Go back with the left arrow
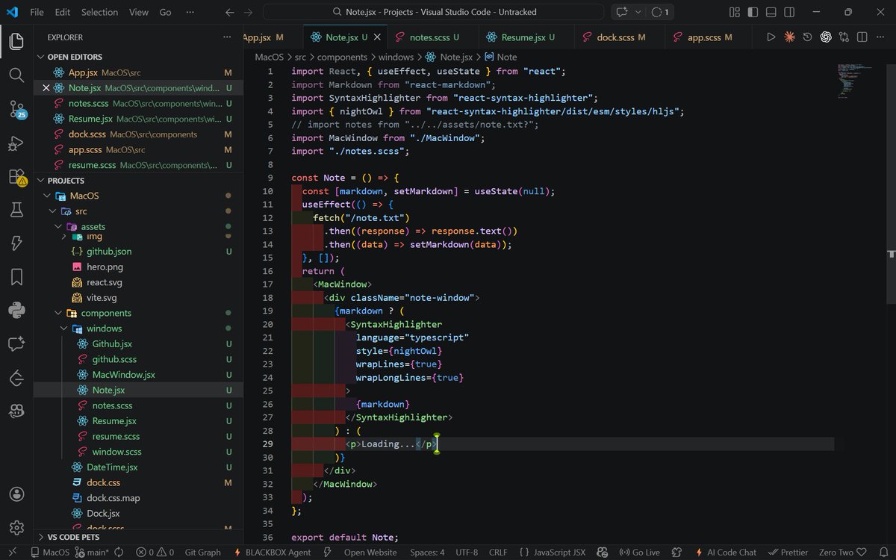Screen dimensions: 896x560 click(230, 12)
